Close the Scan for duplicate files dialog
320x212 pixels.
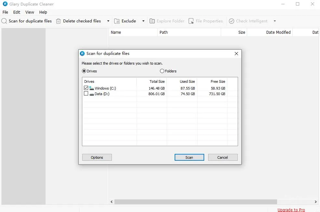[236, 54]
